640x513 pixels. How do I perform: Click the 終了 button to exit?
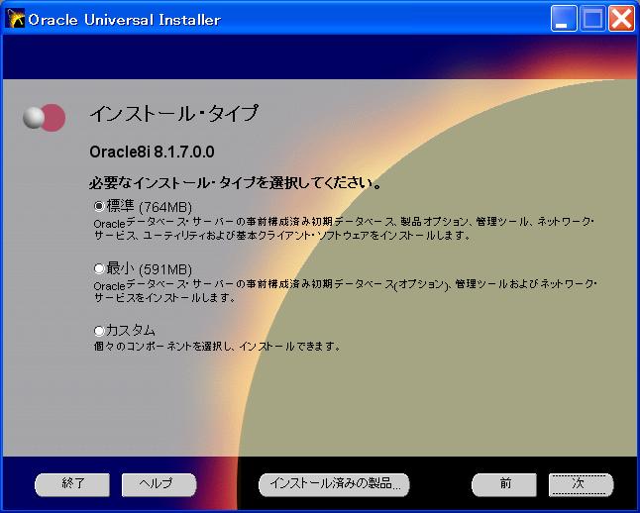pos(72,484)
